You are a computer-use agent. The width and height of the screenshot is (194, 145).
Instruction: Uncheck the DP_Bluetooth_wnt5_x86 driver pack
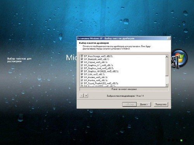82,59
